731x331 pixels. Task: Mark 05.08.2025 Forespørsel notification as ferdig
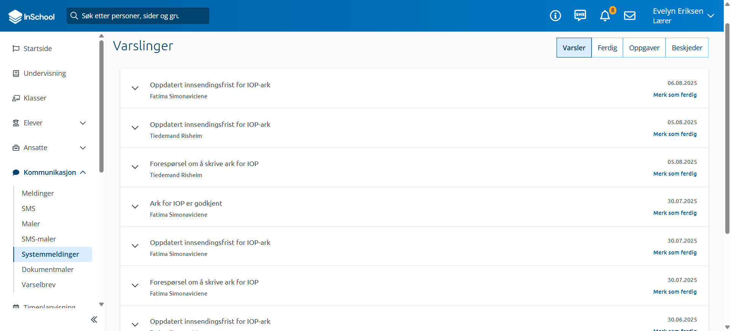coord(675,174)
